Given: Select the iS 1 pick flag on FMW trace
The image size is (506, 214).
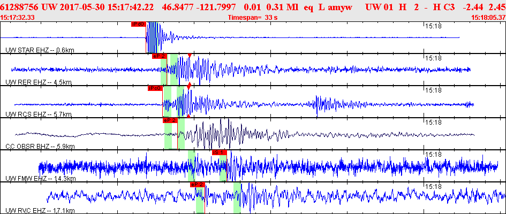Looking at the screenshot, I should pyautogui.click(x=219, y=152).
